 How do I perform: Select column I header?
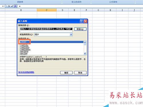click(x=122, y=10)
